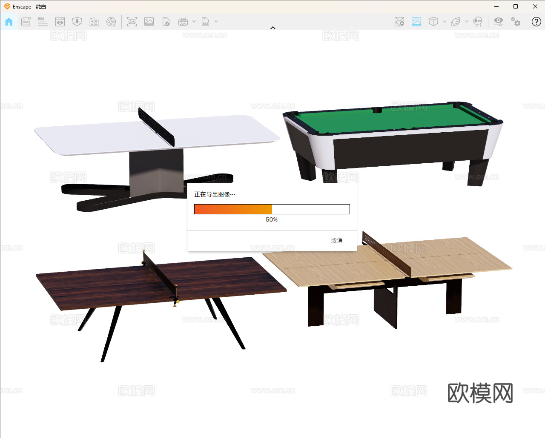Screen dimensions: 545x438
Task: Open visual settings eye-slider icon
Action: 499,22
